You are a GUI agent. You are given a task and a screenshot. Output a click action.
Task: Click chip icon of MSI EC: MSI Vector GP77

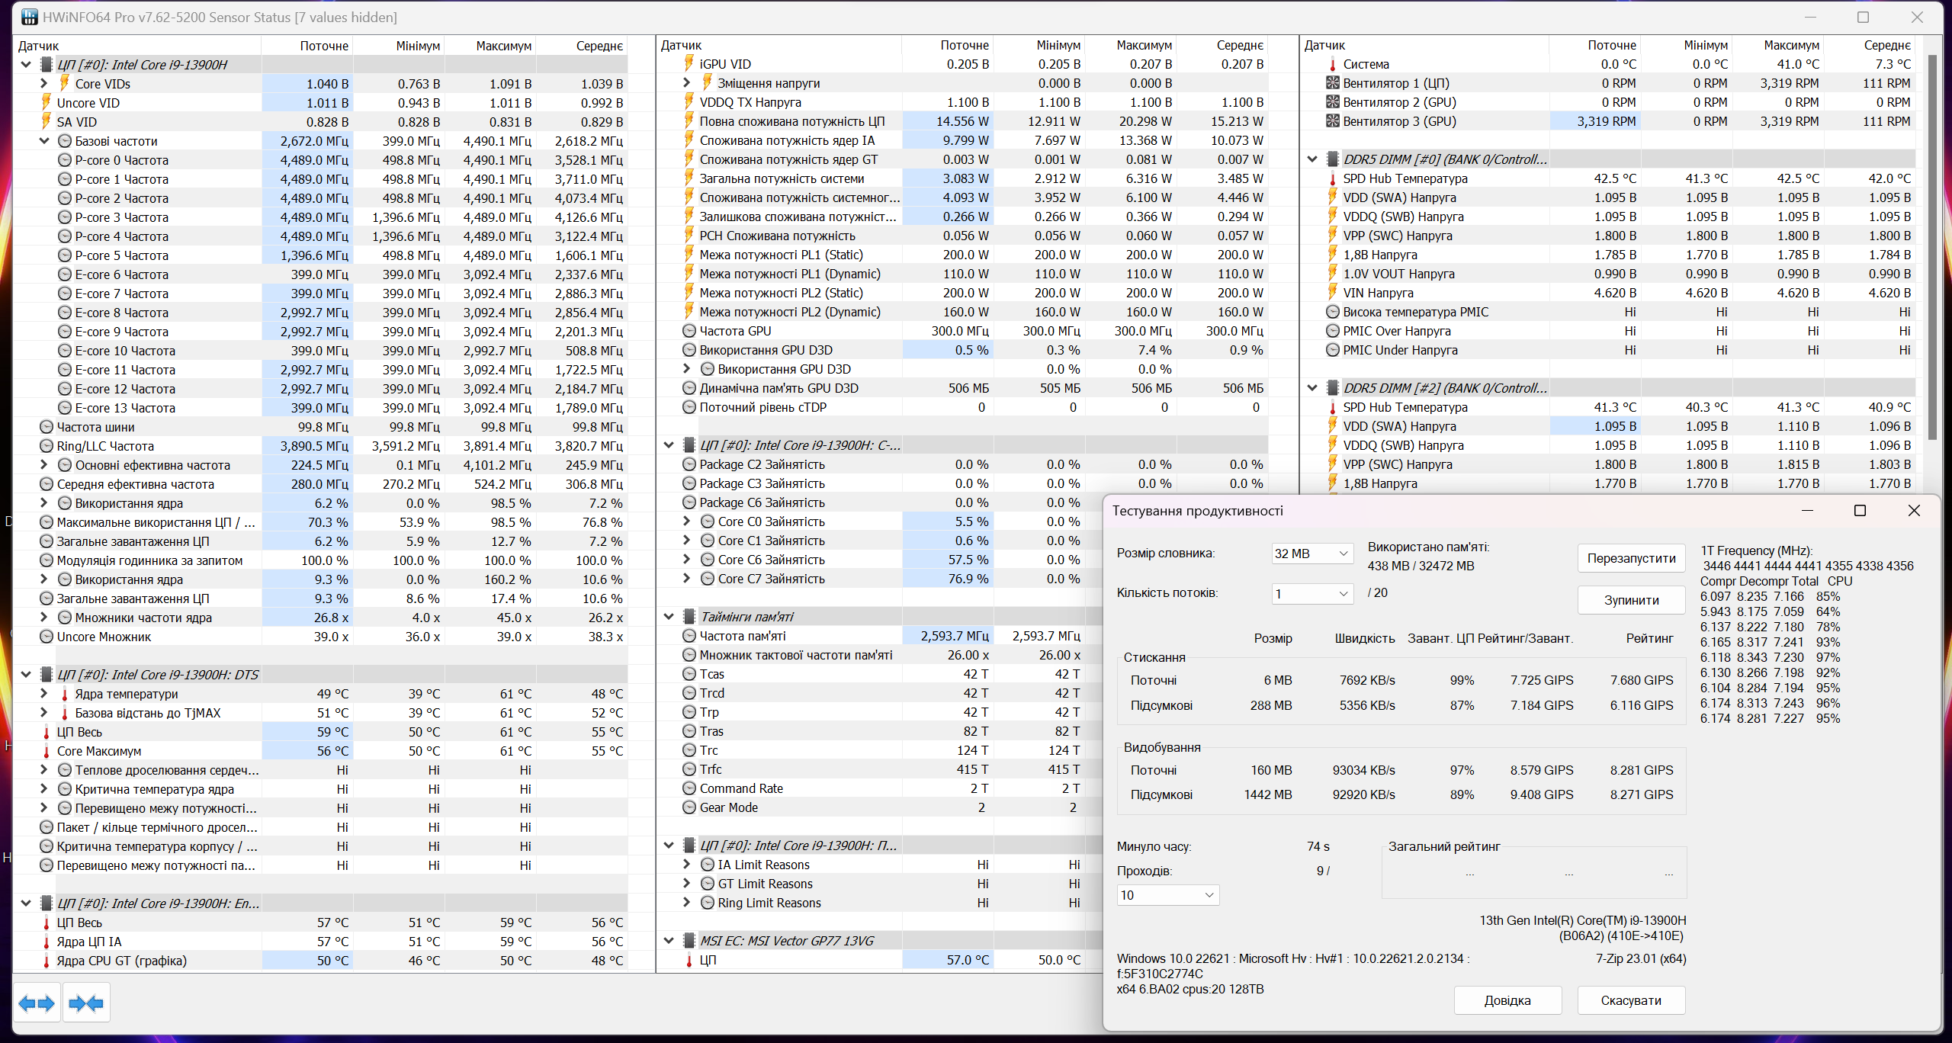(x=689, y=941)
